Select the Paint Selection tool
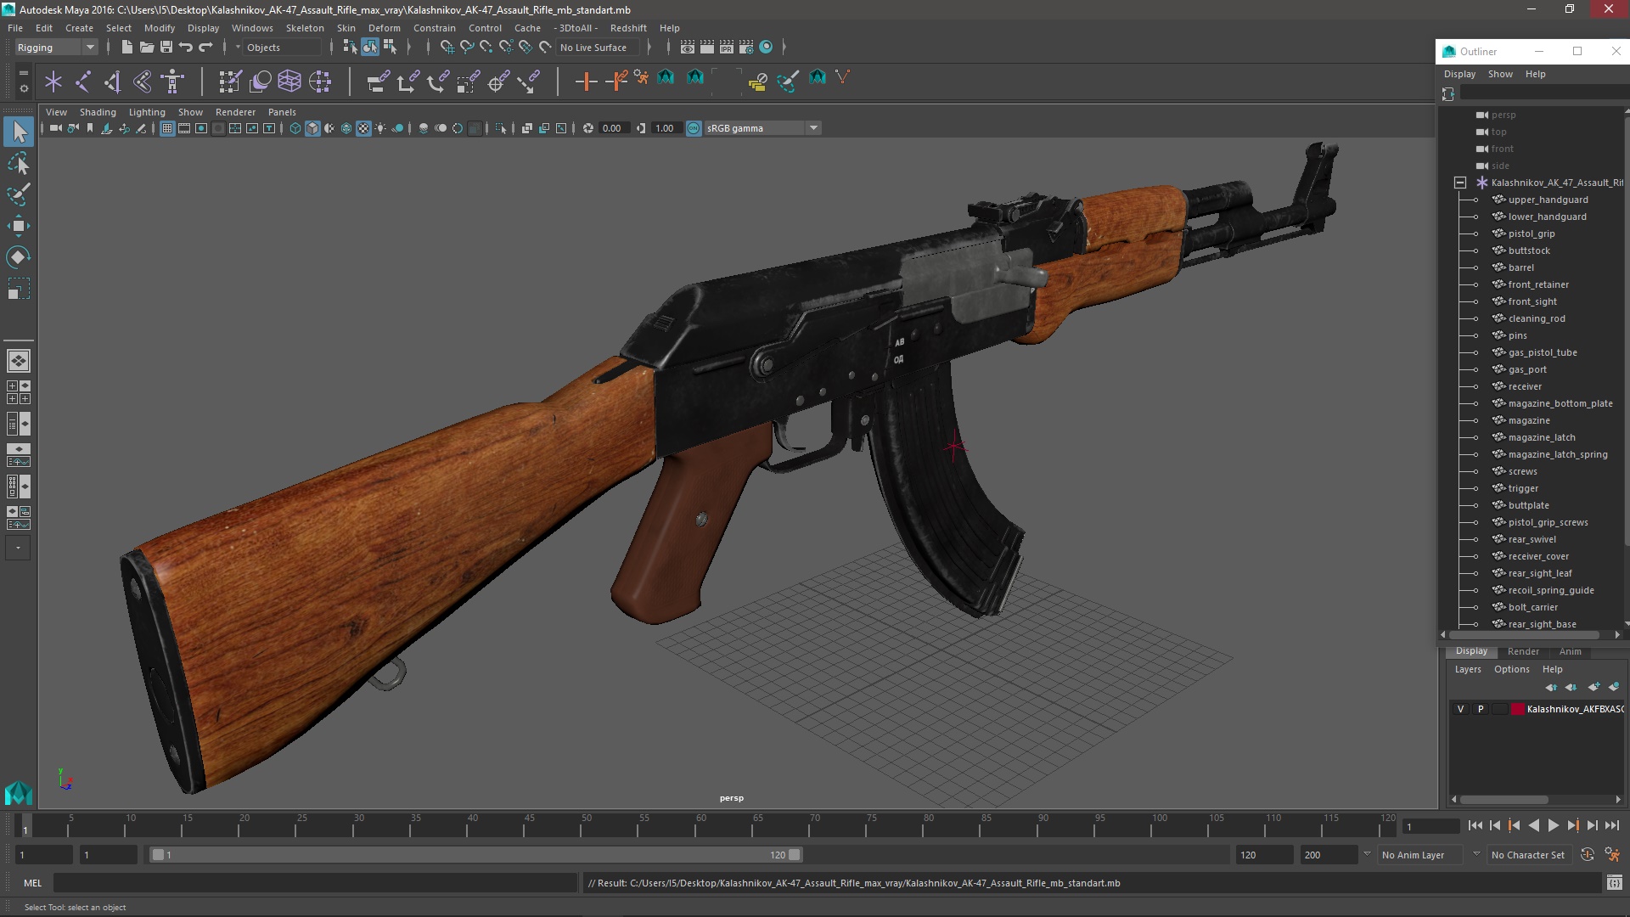The image size is (1630, 917). [18, 194]
